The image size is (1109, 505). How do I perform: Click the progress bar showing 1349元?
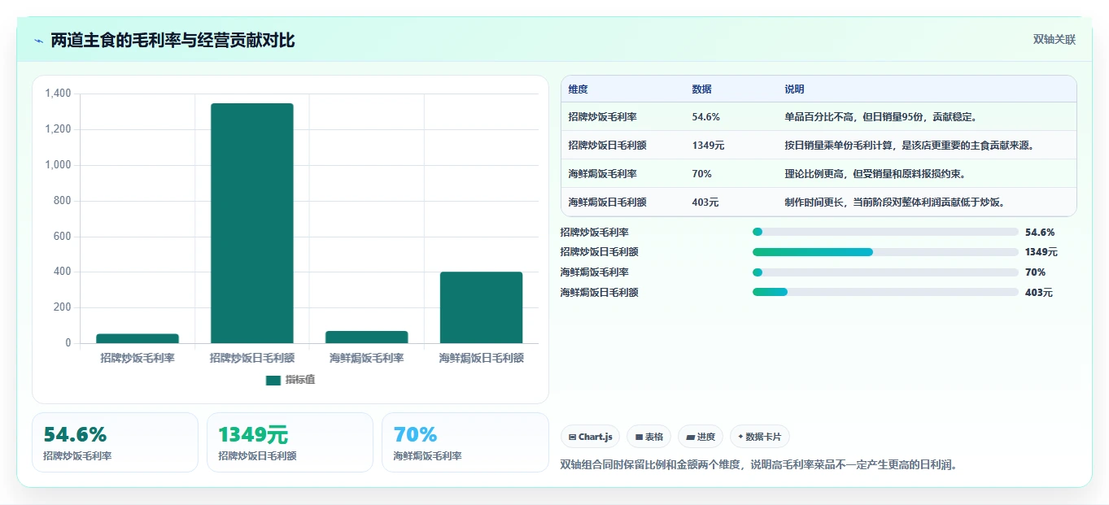[x=885, y=252]
